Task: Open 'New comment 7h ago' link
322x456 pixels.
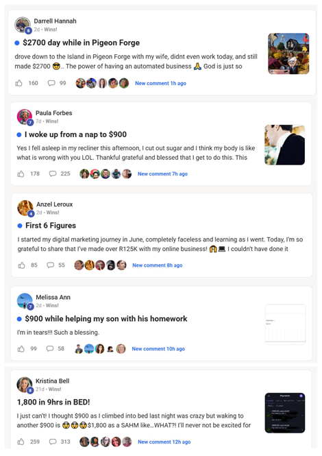Action: (x=162, y=174)
